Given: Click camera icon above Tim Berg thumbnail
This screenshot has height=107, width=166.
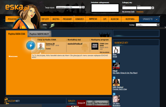Looking at the screenshot, I should coord(114,94).
